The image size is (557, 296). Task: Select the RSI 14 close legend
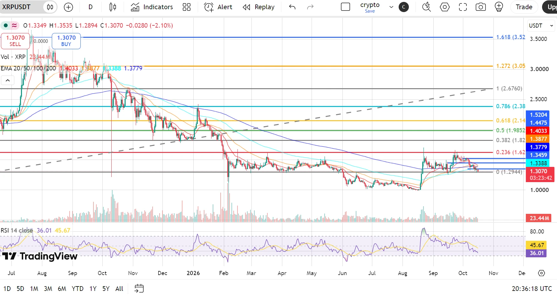17,230
